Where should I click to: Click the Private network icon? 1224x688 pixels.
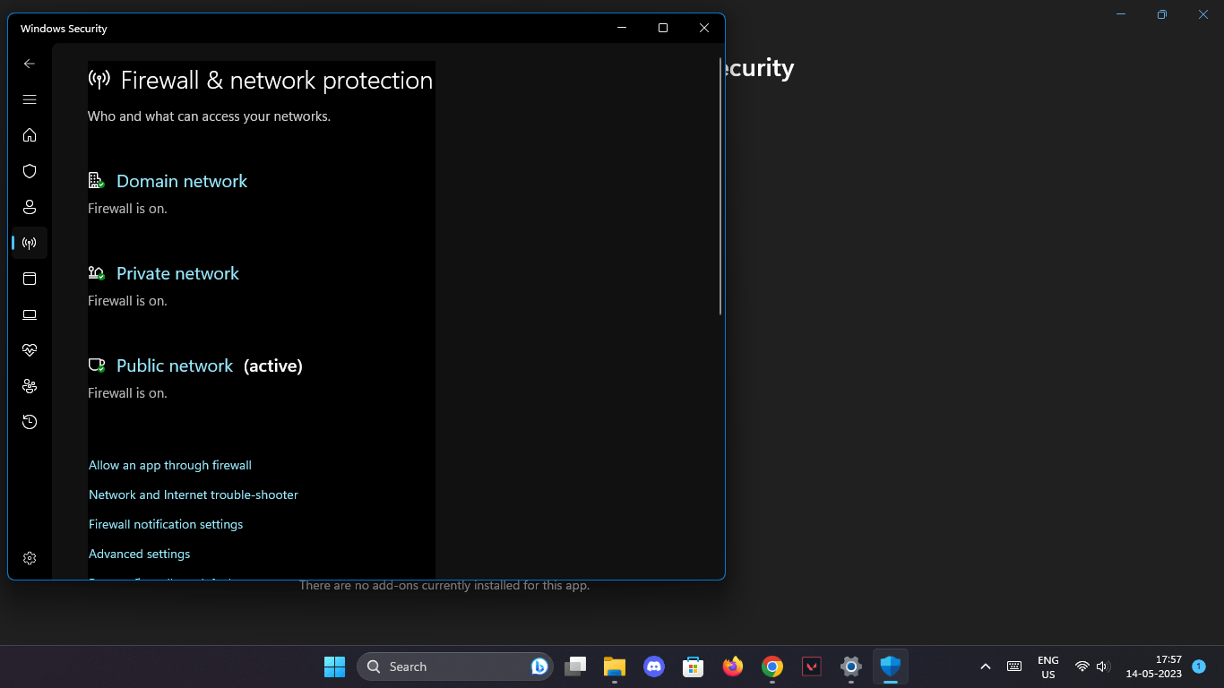pyautogui.click(x=97, y=273)
